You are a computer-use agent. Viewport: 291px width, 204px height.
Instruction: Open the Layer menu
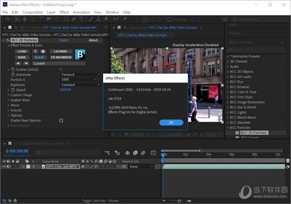coord(51,12)
